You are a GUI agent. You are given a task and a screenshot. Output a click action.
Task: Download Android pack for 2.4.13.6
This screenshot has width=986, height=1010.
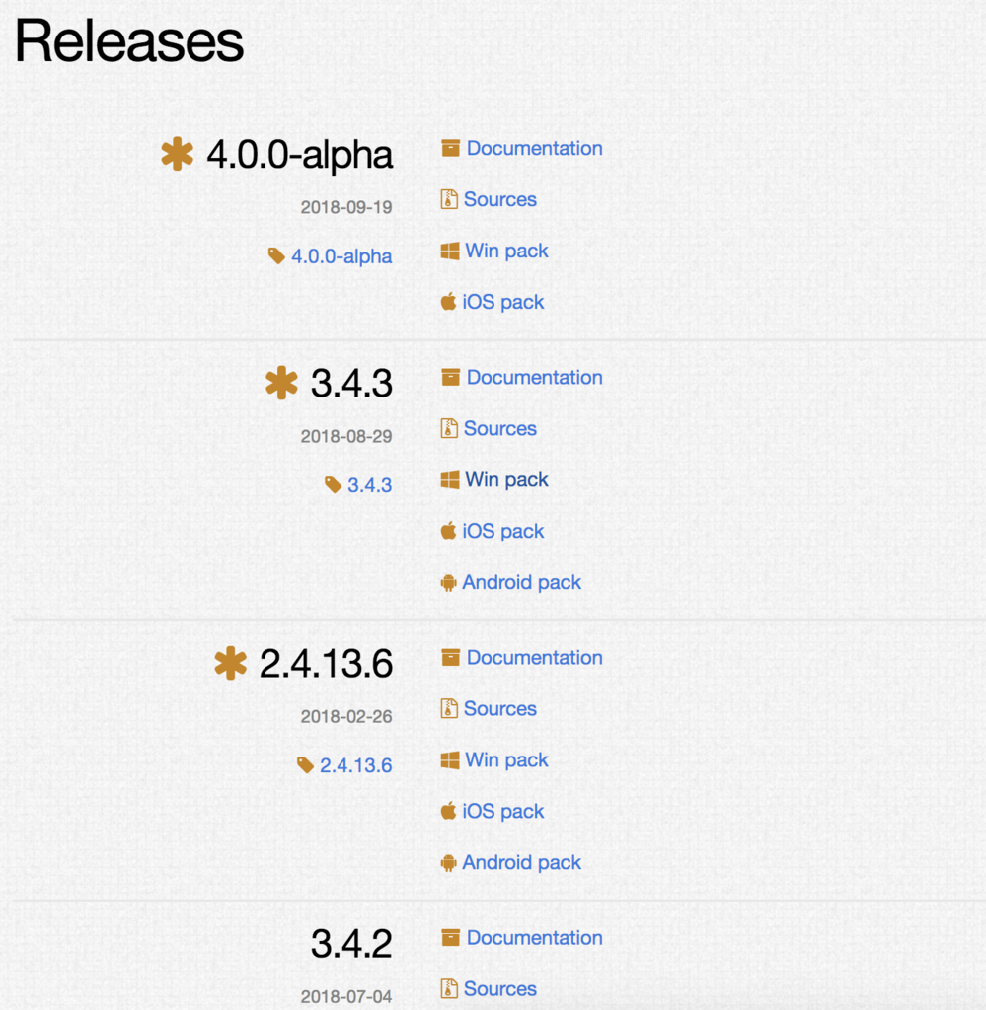521,862
